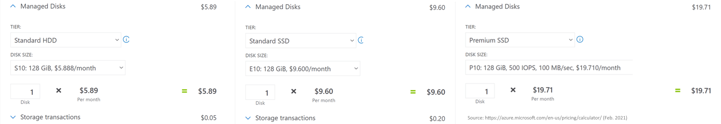This screenshot has width=721, height=124.
Task: Click the disk count field for Standard SSD
Action: [260, 92]
